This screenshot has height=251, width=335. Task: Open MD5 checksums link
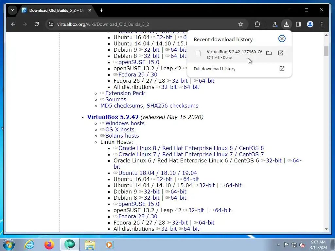tap(122, 106)
